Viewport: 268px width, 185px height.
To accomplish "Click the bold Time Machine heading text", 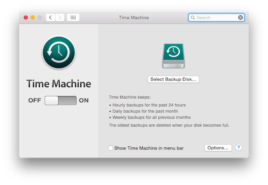I will (x=59, y=84).
